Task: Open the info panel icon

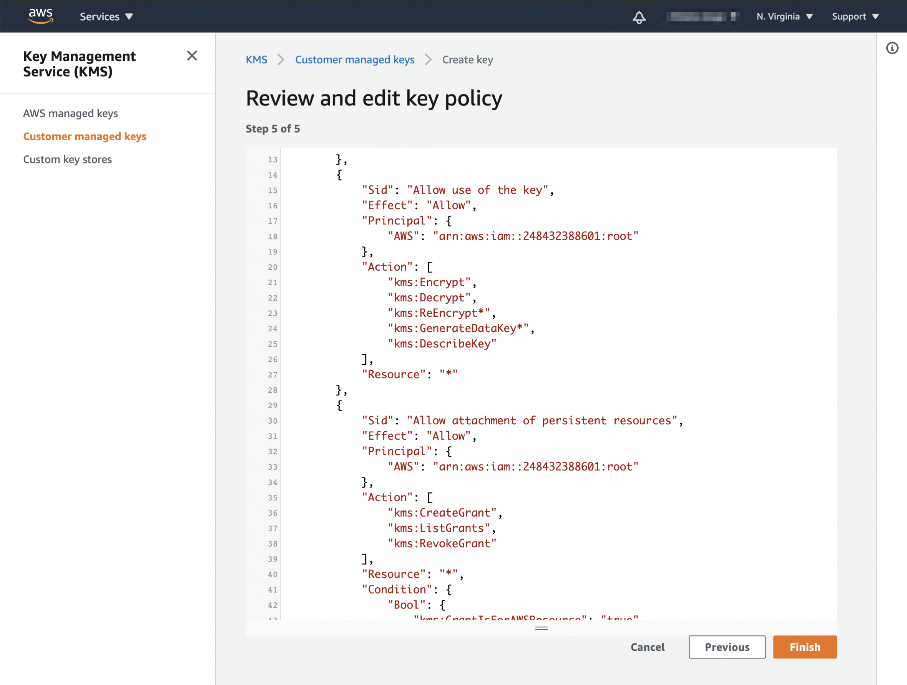Action: (x=892, y=48)
